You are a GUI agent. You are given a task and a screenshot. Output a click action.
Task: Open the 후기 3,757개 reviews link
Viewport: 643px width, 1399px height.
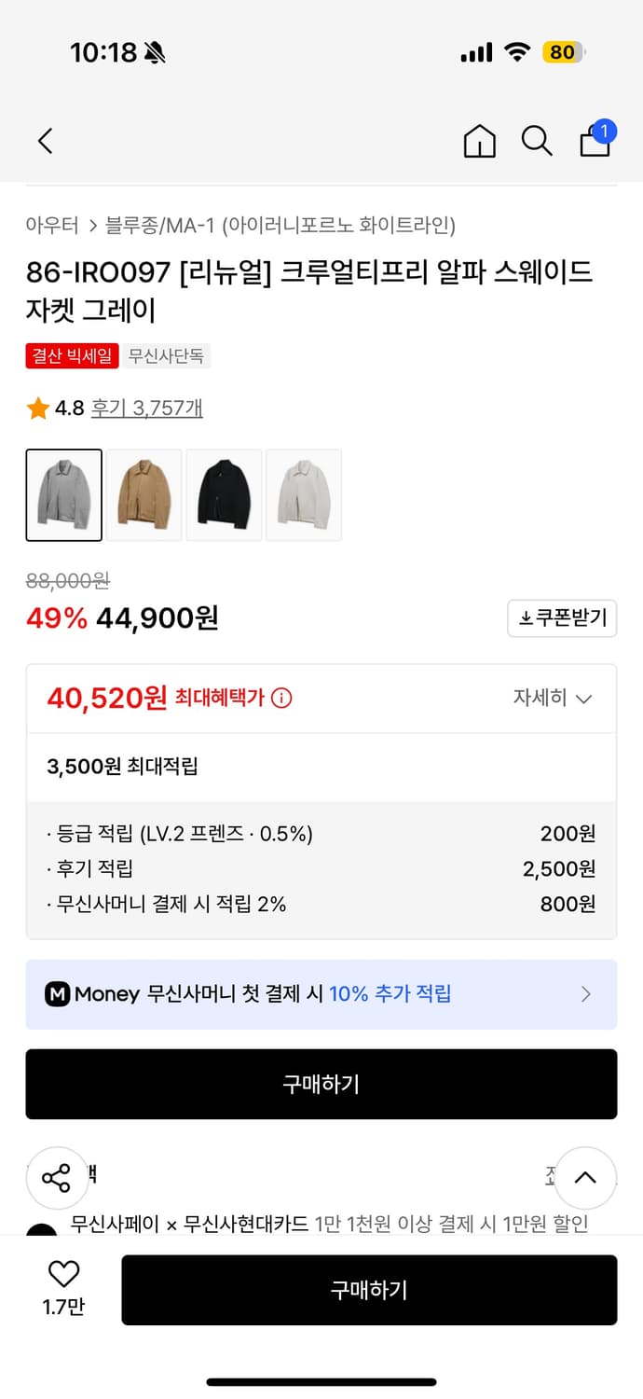coord(145,408)
